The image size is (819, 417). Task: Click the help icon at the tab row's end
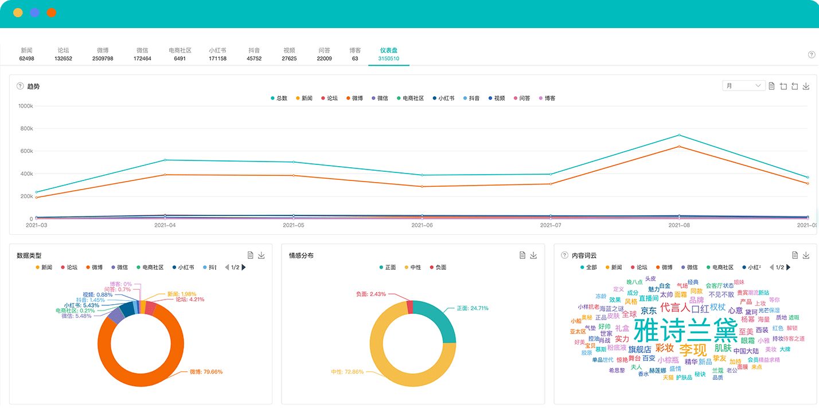[x=811, y=54]
